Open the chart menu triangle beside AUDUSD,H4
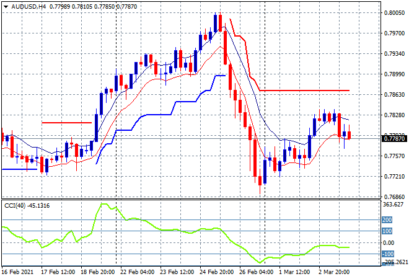Viewport: 409px width, 279px height. [6, 7]
